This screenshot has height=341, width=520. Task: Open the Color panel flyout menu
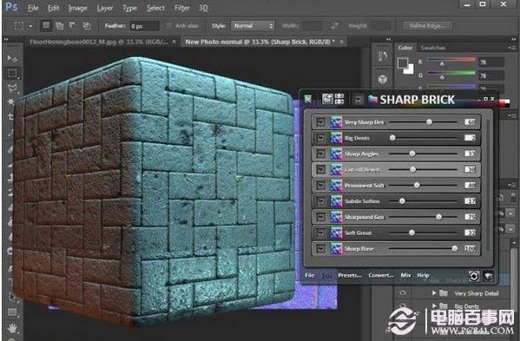(511, 48)
